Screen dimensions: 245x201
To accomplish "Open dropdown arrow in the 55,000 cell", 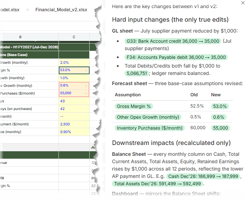I will point(86,93).
